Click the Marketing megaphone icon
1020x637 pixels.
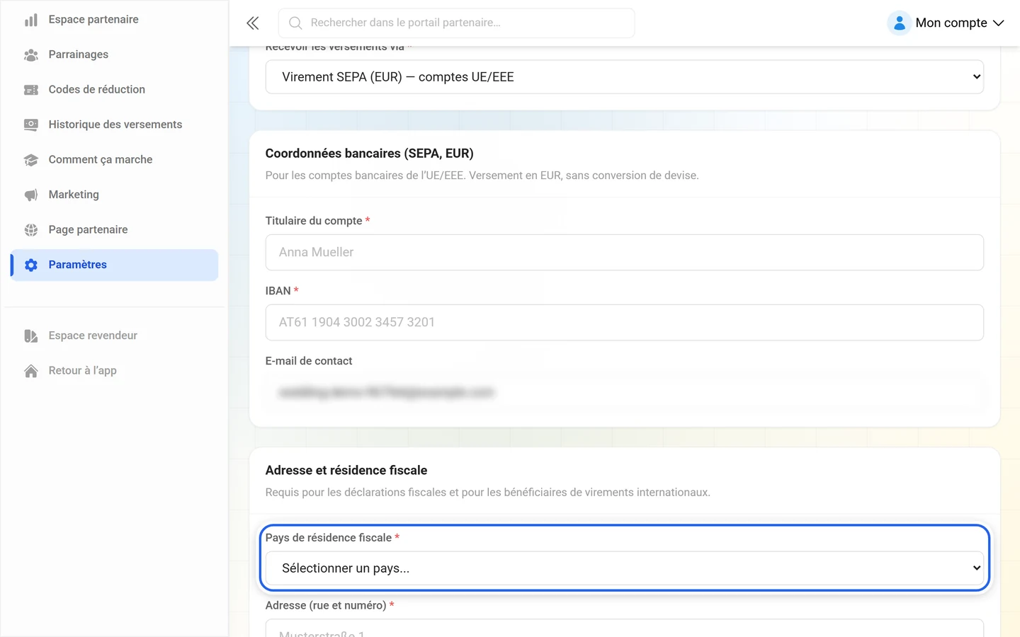coord(31,195)
